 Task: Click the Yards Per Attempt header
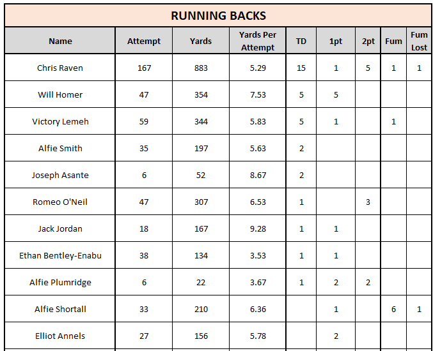click(x=258, y=41)
